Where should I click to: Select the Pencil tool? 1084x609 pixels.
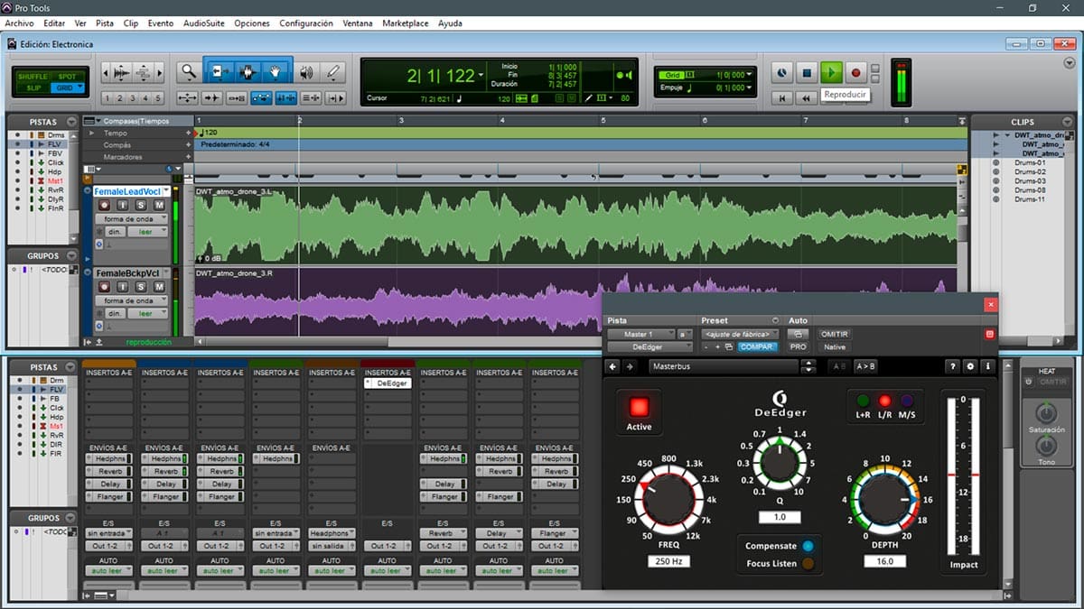point(333,72)
